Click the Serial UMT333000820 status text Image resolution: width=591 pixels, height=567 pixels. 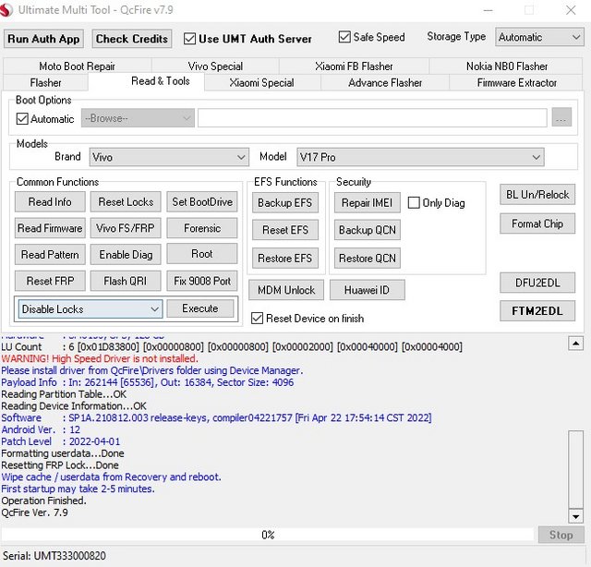[x=54, y=556]
